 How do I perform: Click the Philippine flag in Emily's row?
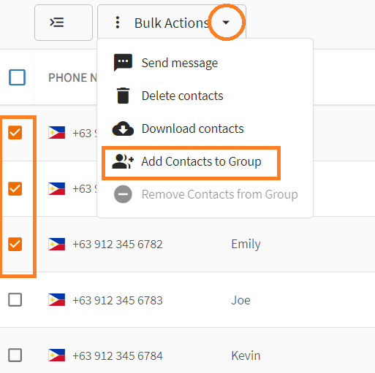[57, 244]
